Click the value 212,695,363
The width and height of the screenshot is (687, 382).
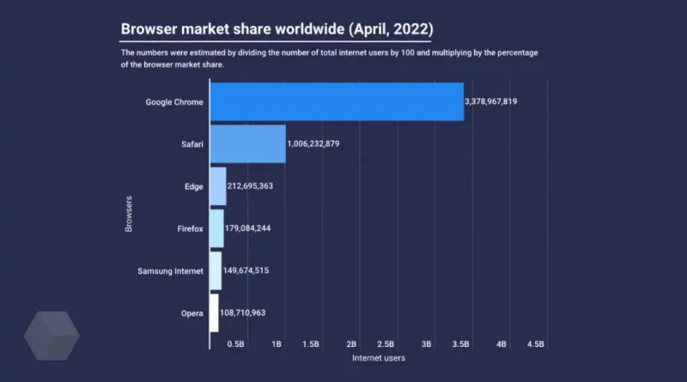point(250,186)
